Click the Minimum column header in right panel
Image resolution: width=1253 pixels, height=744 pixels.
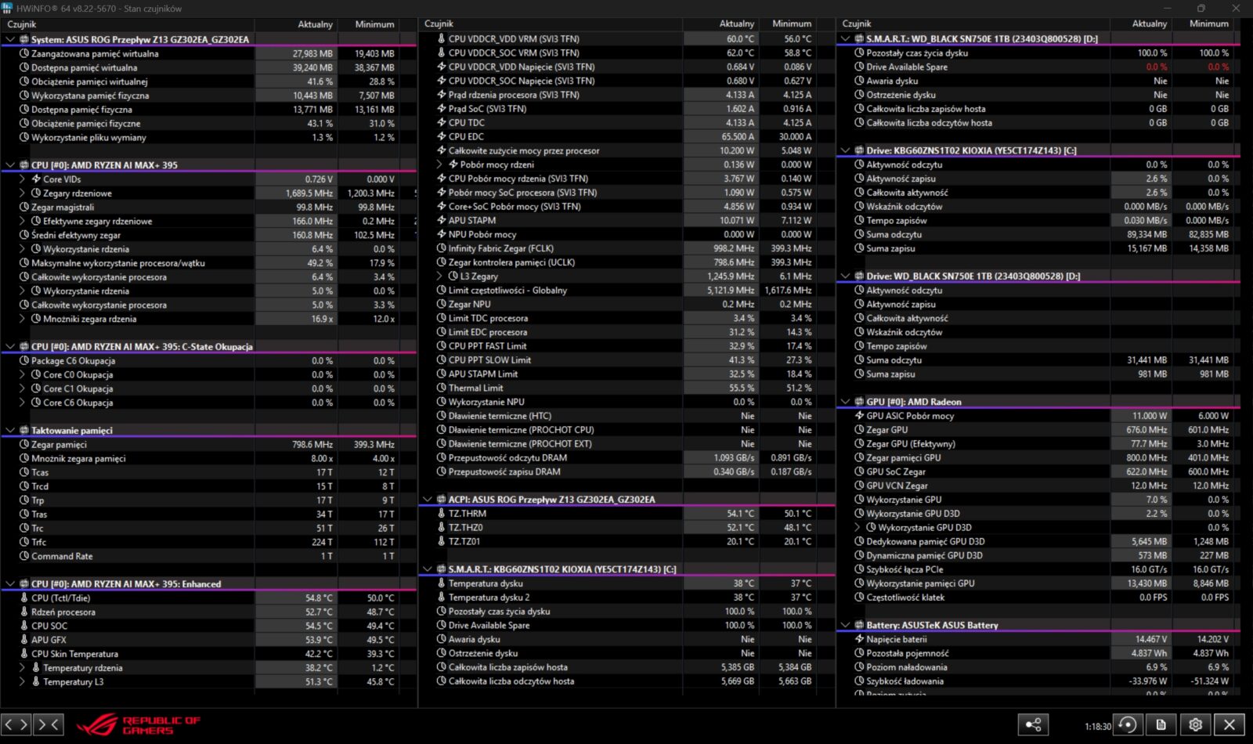click(1208, 23)
